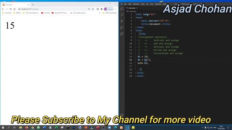Switch to Chrome on the taskbar
232x130 pixels.
[32, 127]
